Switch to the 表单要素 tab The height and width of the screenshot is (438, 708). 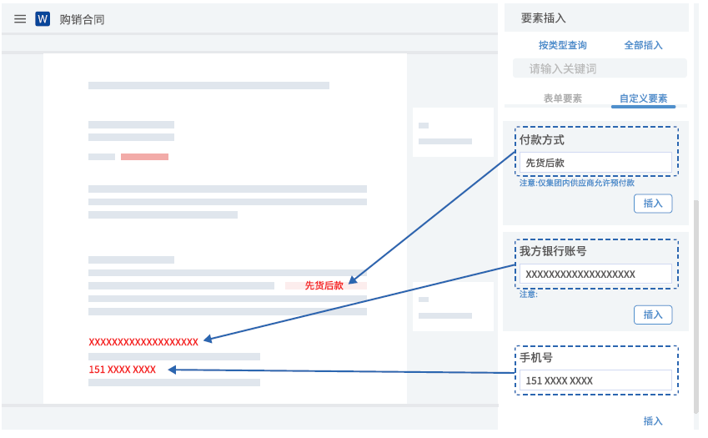tap(562, 98)
